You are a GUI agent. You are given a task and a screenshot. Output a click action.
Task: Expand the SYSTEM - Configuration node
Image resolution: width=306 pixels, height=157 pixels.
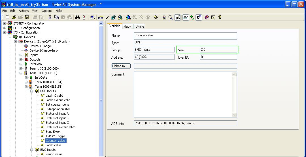[x=5, y=23]
